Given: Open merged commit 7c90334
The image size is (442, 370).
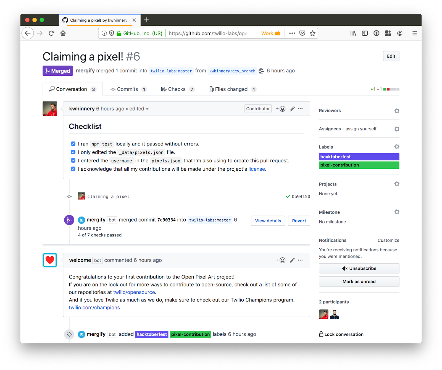Looking at the screenshot, I should click(166, 220).
